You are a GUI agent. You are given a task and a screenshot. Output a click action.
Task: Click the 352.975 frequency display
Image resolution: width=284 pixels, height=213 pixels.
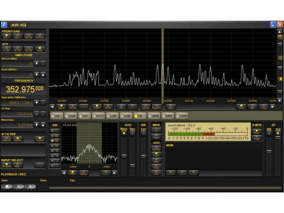tap(24, 89)
